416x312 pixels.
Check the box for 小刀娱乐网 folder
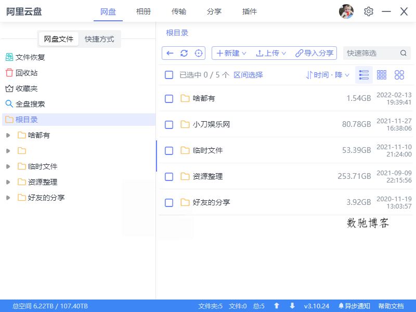tap(169, 125)
